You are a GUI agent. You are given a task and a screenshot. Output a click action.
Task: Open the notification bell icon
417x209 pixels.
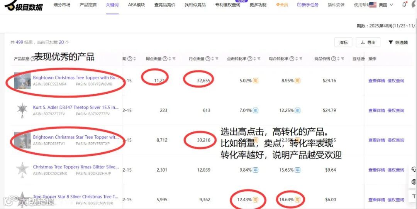click(404, 5)
